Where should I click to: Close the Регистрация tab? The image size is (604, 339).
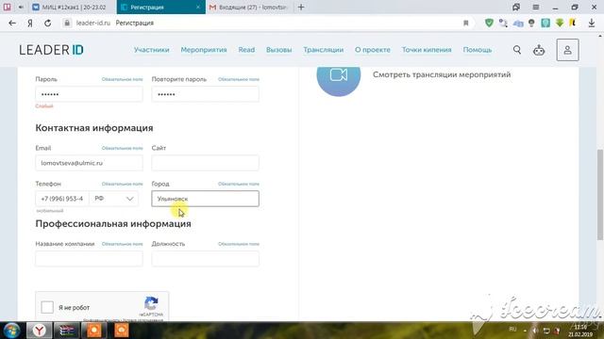click(x=198, y=7)
